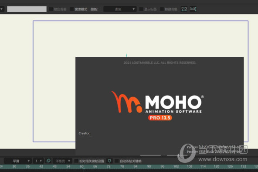The width and height of the screenshot is (258, 172).
Task: Click the PRO 13.5 badge on the splash
Action: 160,118
